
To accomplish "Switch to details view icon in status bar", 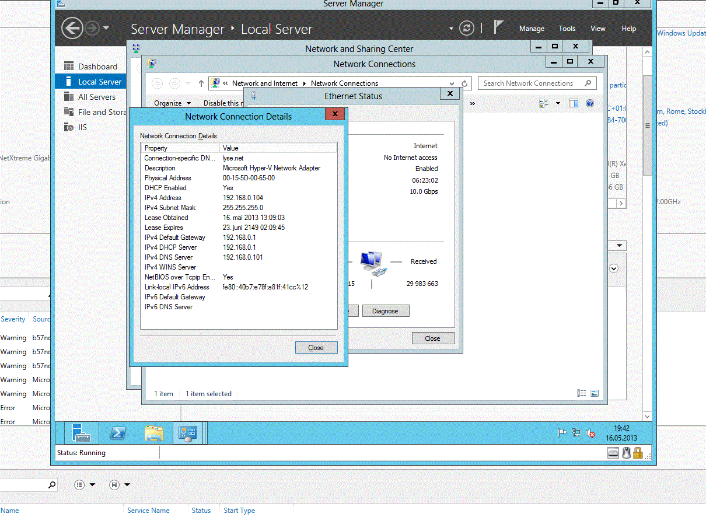I will tap(581, 393).
